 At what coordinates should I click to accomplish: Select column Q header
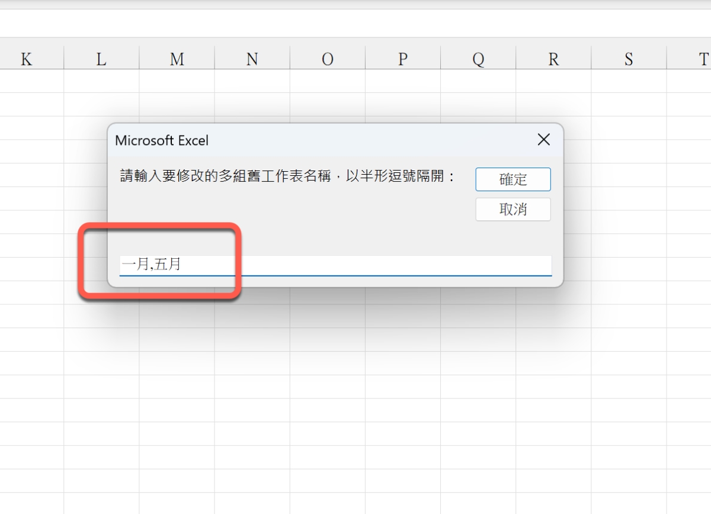coord(478,59)
